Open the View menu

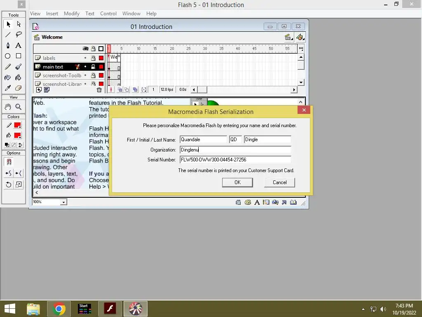coord(35,14)
